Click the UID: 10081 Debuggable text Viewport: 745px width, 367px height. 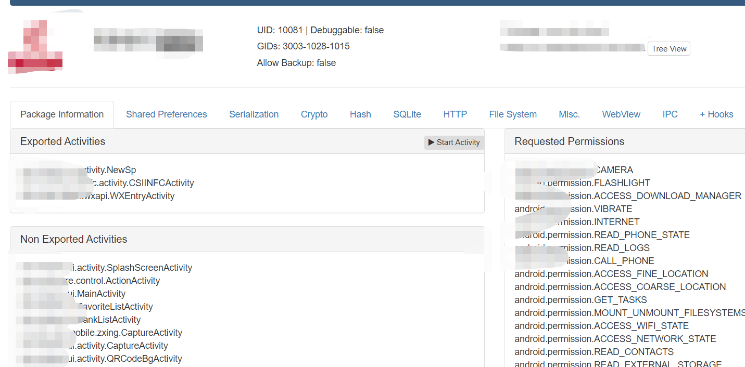pyautogui.click(x=320, y=30)
